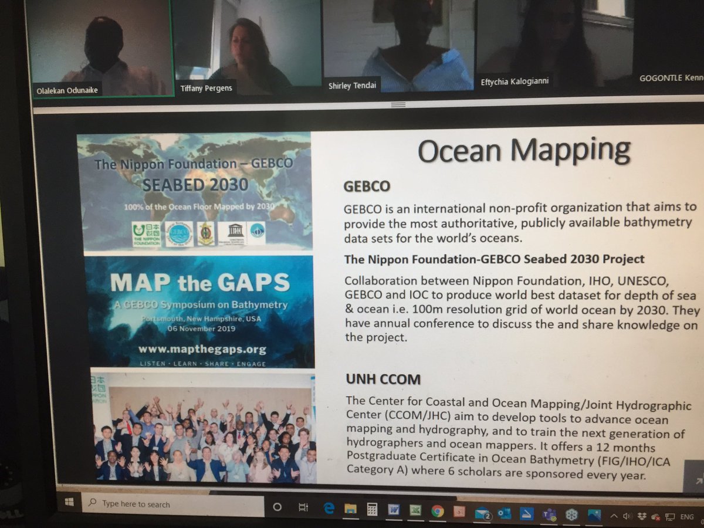Open the Windows Start menu

click(x=68, y=502)
